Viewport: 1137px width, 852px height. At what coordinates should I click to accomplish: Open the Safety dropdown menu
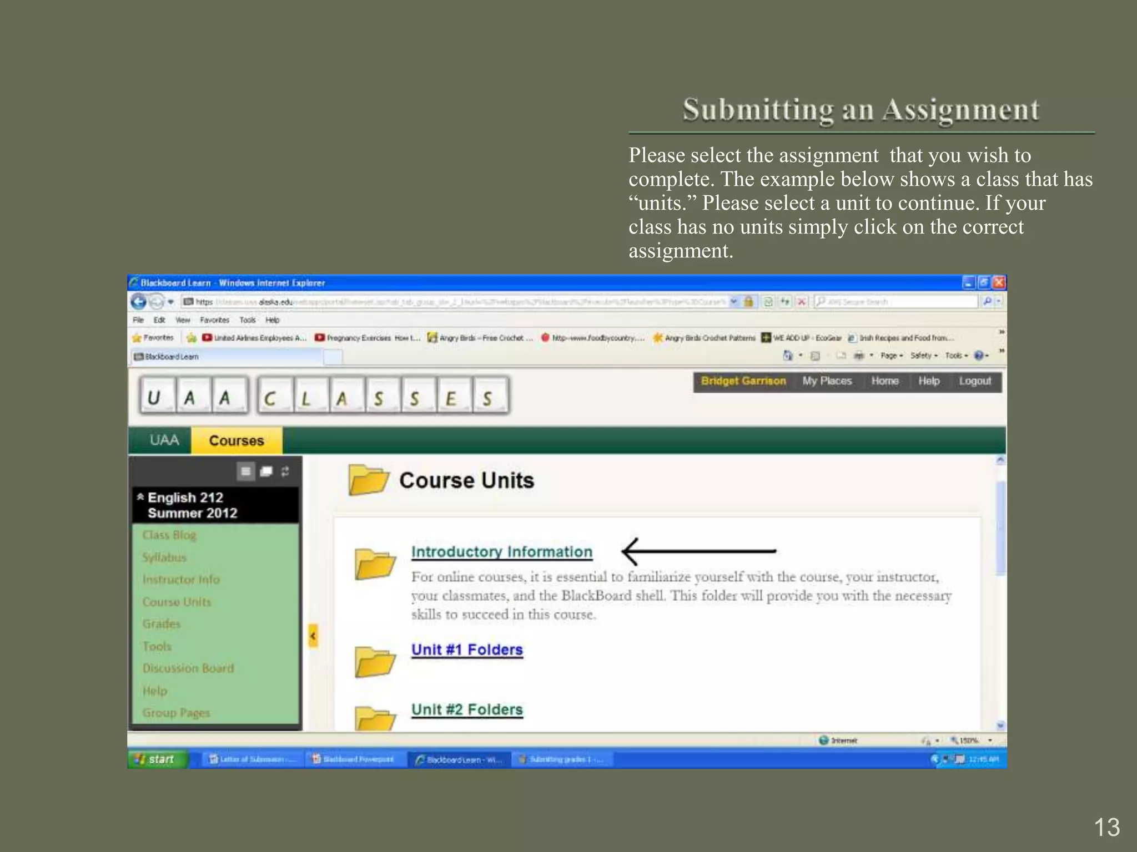(x=923, y=356)
